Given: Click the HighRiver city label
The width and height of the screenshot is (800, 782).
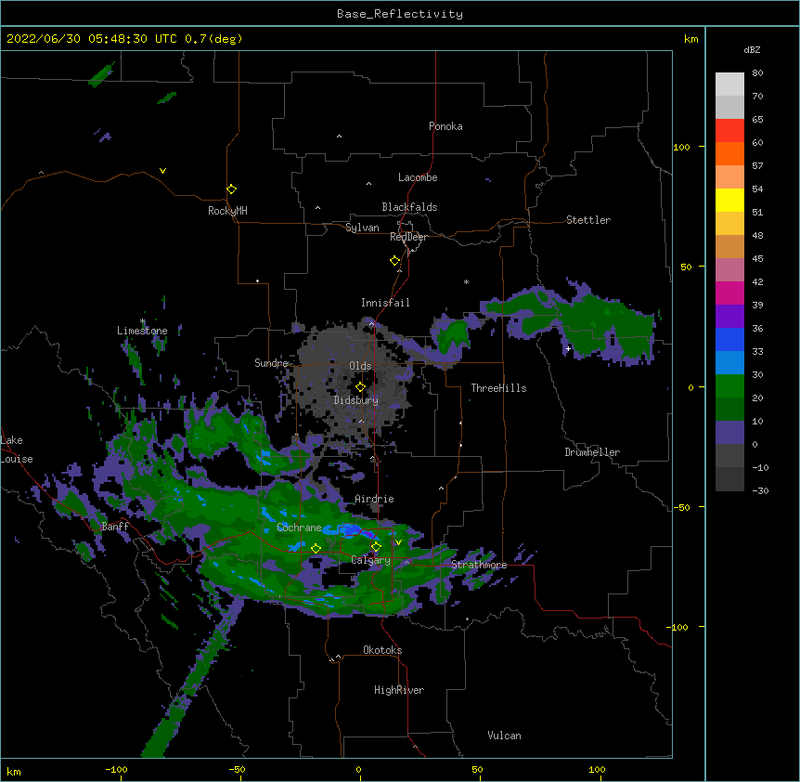Looking at the screenshot, I should pyautogui.click(x=399, y=690).
